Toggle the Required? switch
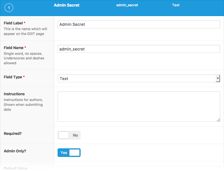This screenshot has height=171, width=224. click(x=69, y=135)
